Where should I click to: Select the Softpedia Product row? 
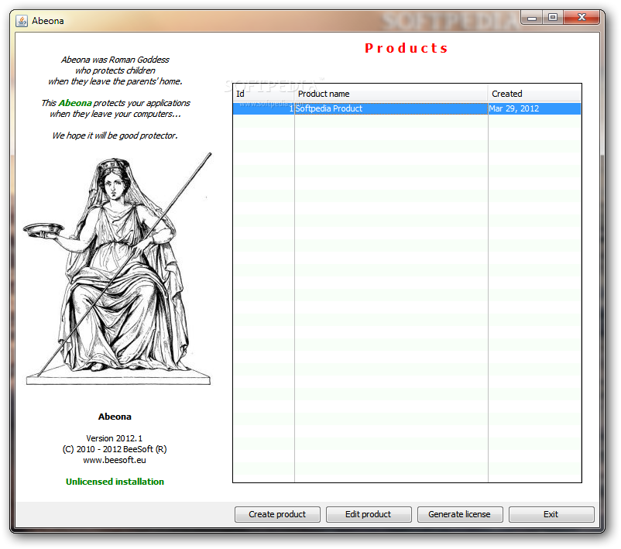coord(407,108)
